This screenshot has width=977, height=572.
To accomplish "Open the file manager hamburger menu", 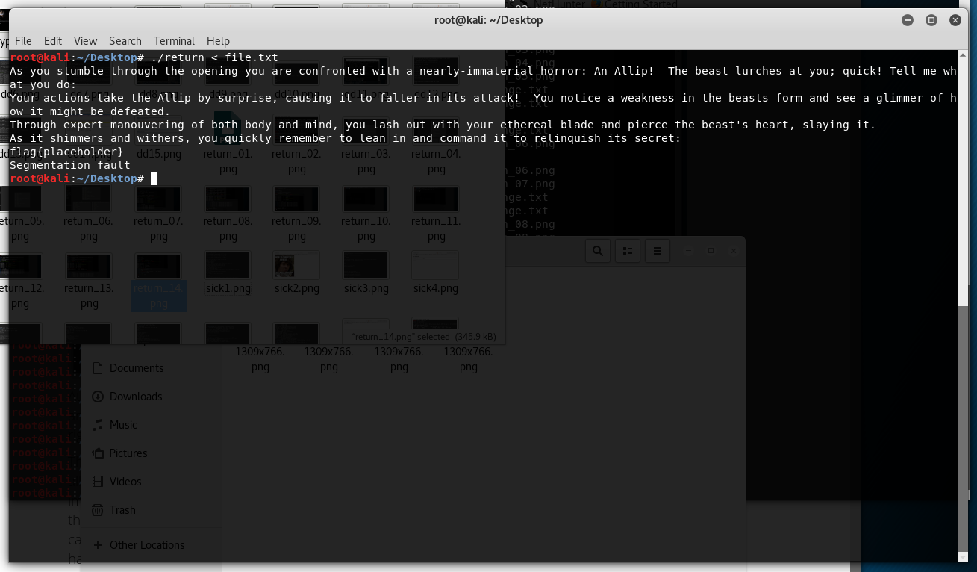I will [657, 251].
